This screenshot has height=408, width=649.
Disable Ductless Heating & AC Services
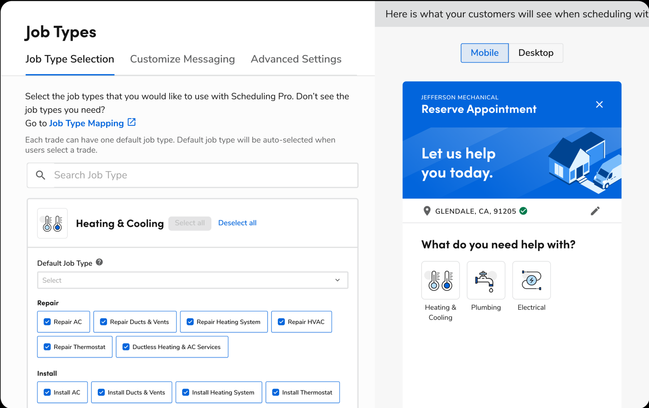[125, 347]
